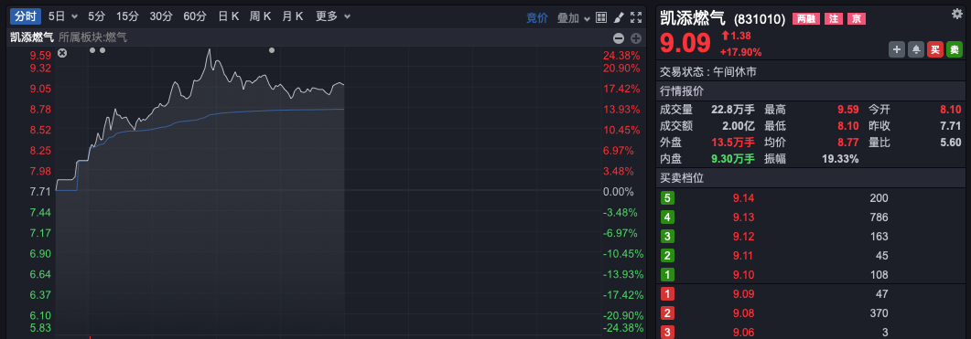This screenshot has width=971, height=339.
Task: Toggle the 竞价 auction display
Action: pos(537,18)
